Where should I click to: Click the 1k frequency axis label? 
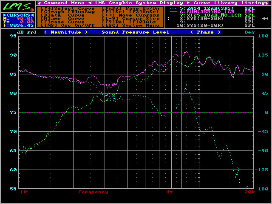pyautogui.click(x=24, y=192)
